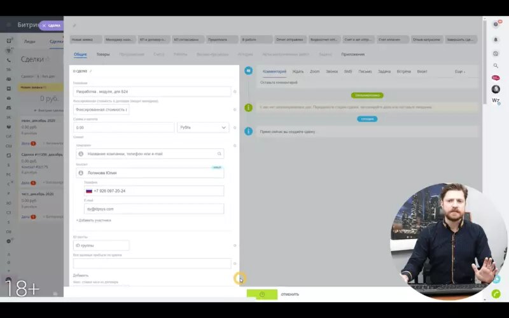Image resolution: width=509 pixels, height=318 pixels.
Task: Open the Звонок timeline tab
Action: point(331,71)
